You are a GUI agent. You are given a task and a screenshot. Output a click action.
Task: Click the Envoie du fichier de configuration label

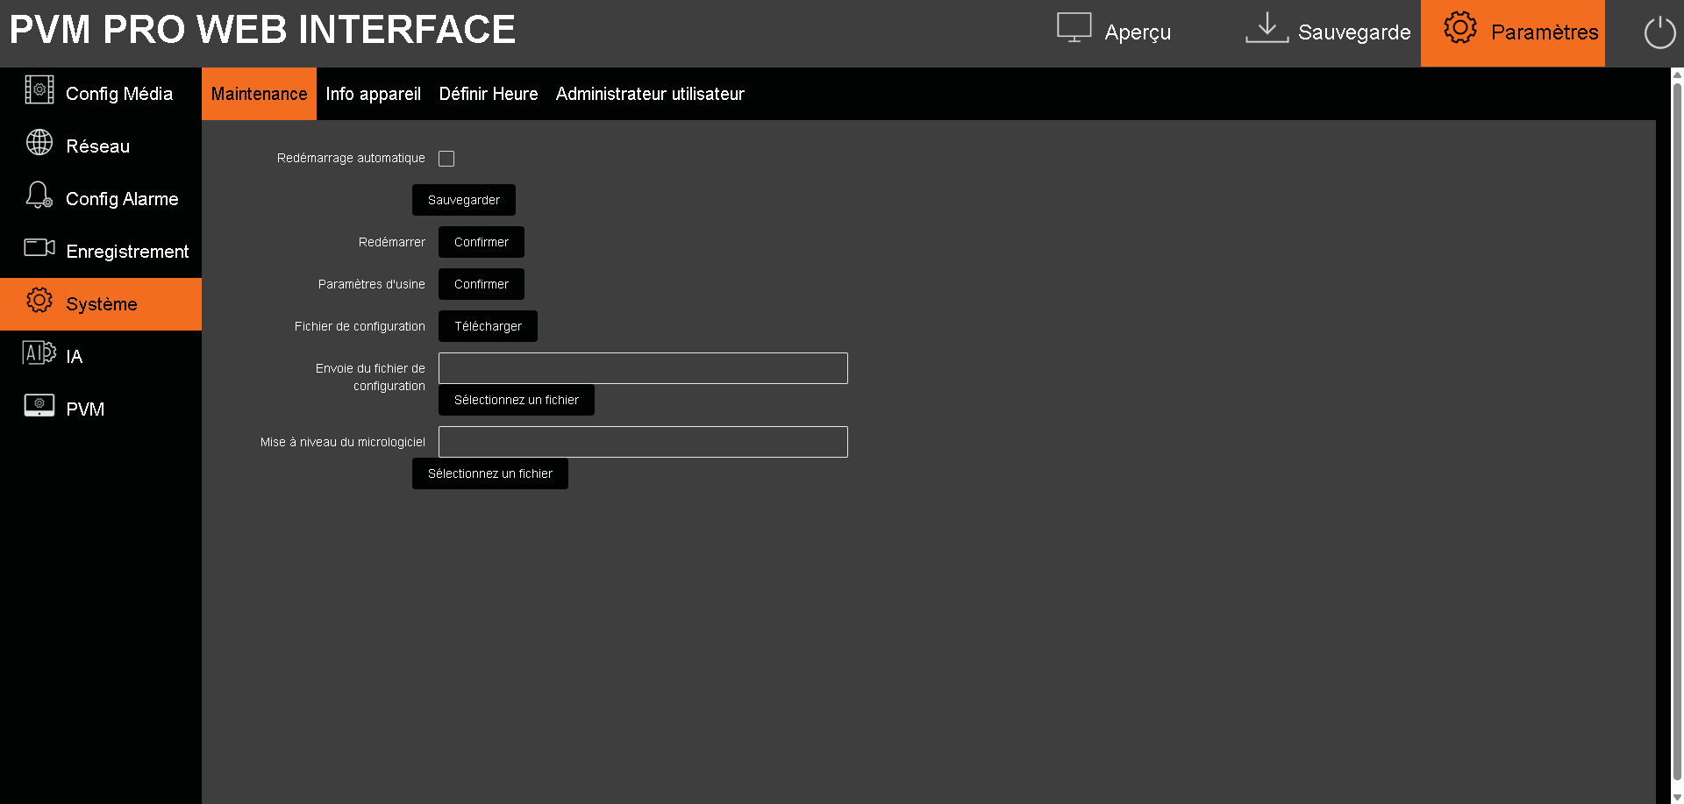pos(370,377)
